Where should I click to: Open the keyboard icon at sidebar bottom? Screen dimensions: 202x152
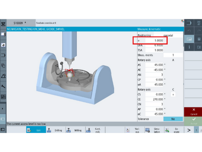click(3, 129)
